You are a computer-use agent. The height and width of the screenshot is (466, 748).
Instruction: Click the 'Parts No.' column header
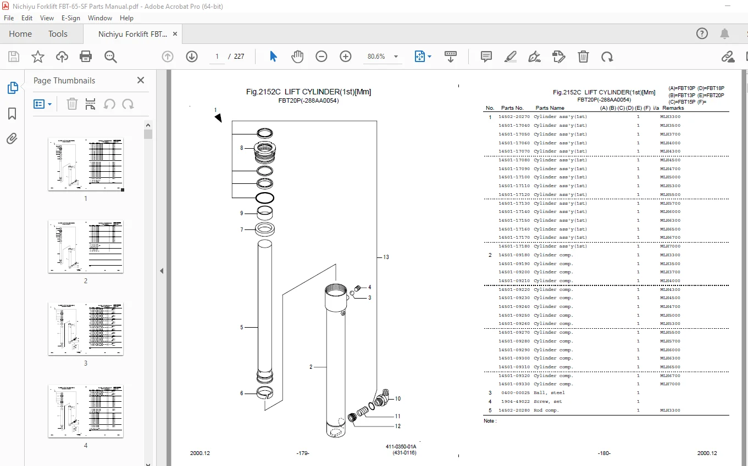(x=512, y=108)
